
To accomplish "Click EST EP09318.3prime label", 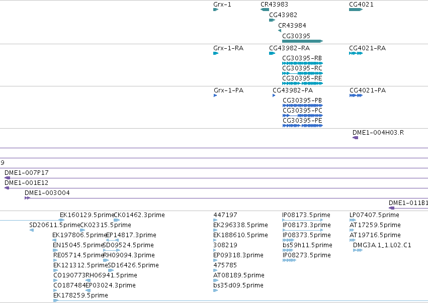I will [238, 256].
